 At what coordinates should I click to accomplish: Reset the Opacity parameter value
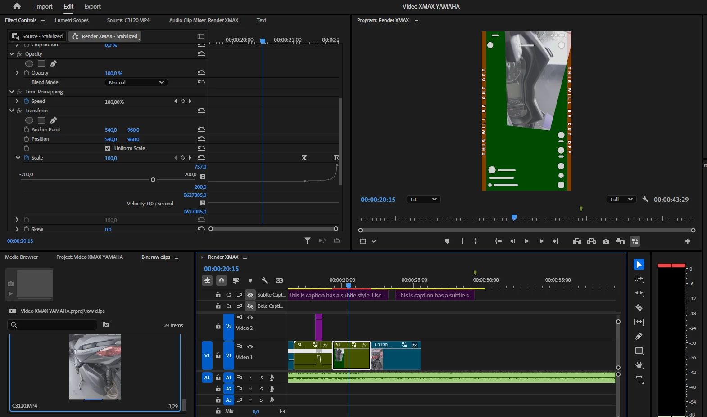tap(201, 73)
